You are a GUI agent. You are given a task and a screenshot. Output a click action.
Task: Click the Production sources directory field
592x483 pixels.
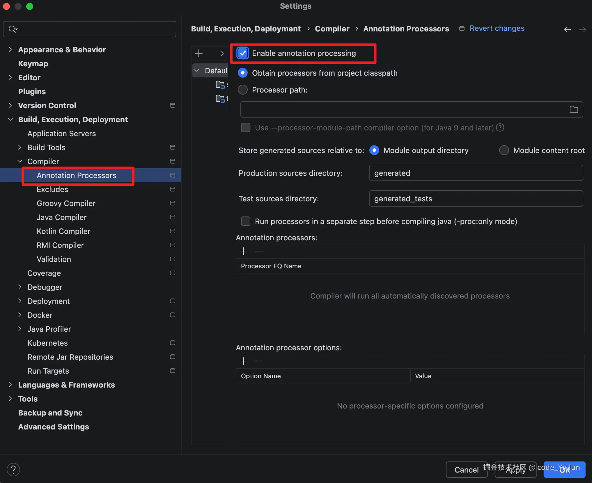(x=476, y=173)
